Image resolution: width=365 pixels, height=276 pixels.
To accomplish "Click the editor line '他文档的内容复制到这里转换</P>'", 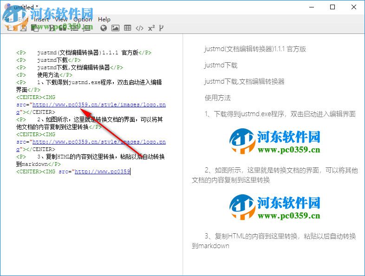I will coord(59,127).
